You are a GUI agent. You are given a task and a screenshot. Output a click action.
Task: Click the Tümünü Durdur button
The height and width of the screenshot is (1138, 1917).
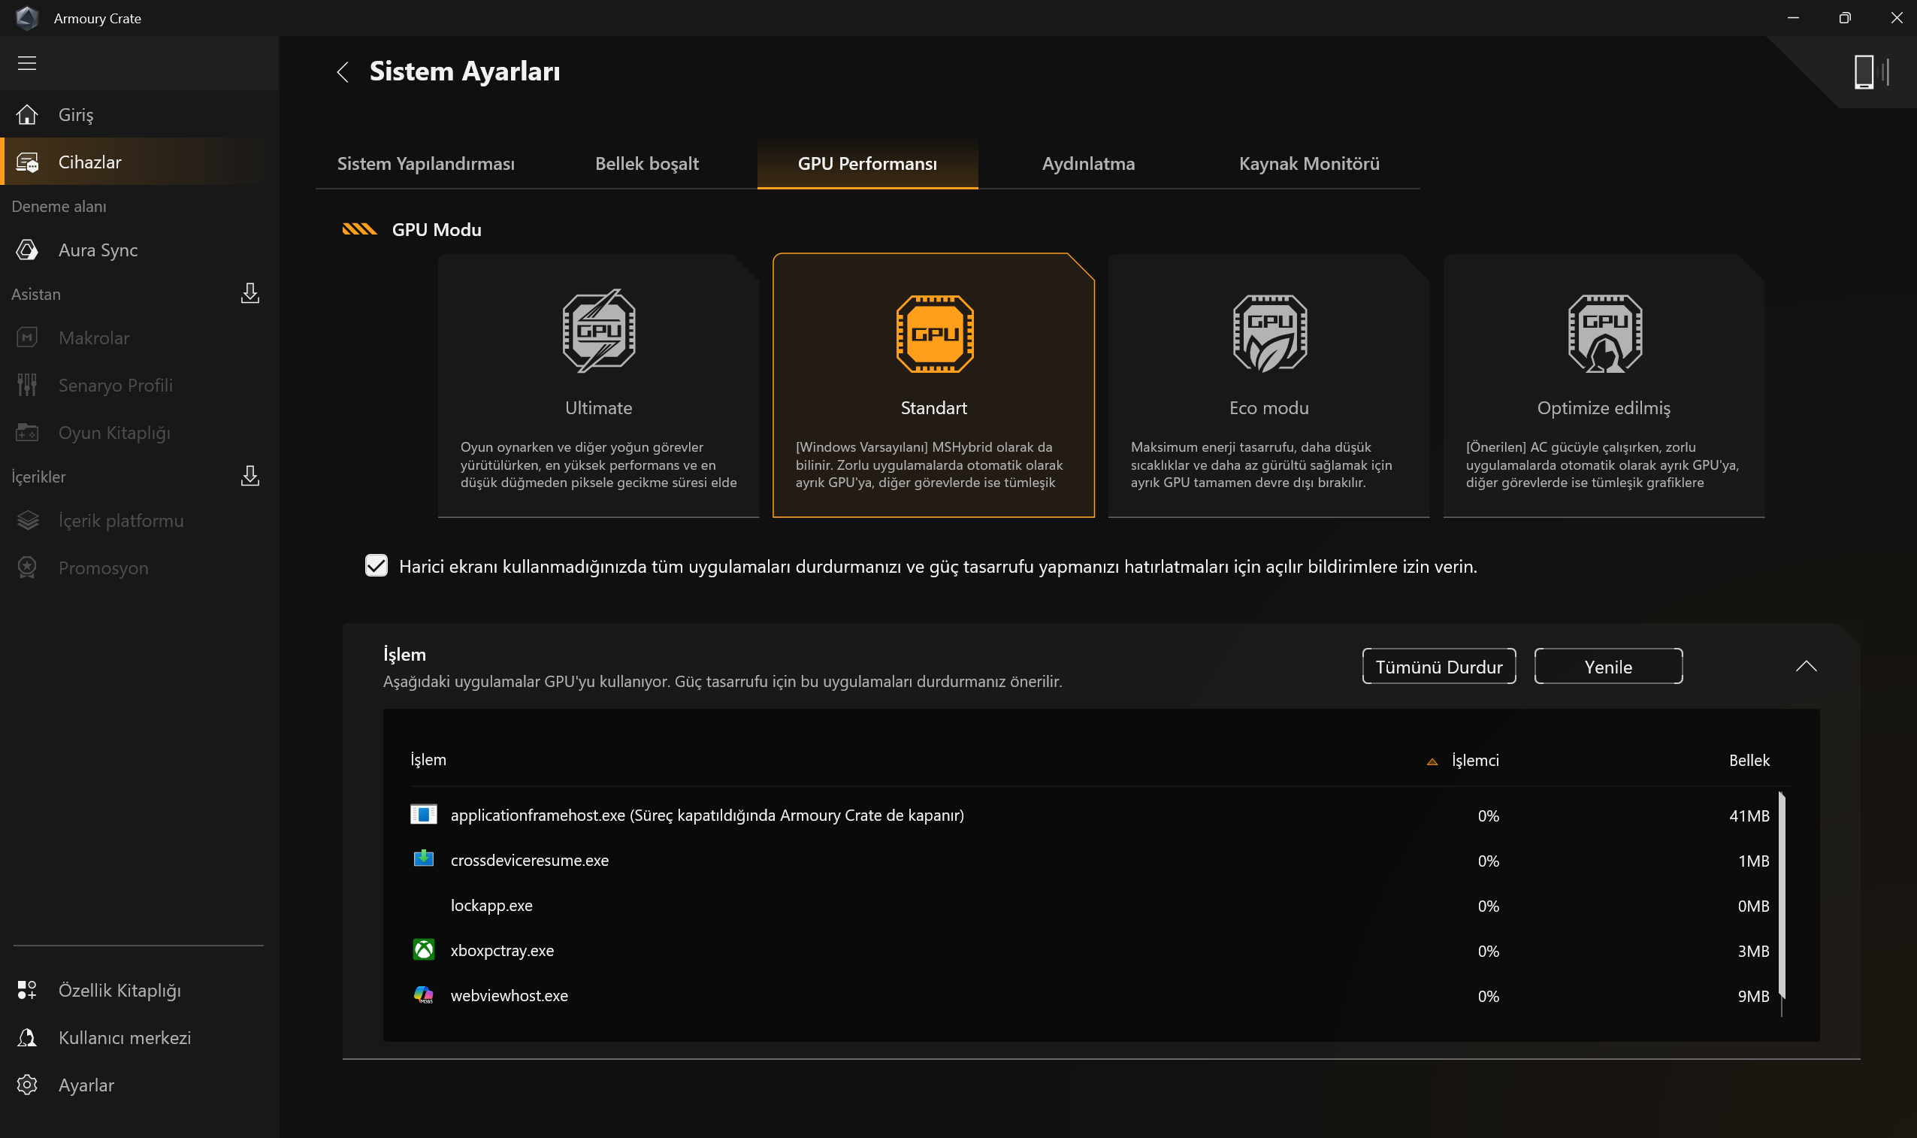pyautogui.click(x=1439, y=667)
